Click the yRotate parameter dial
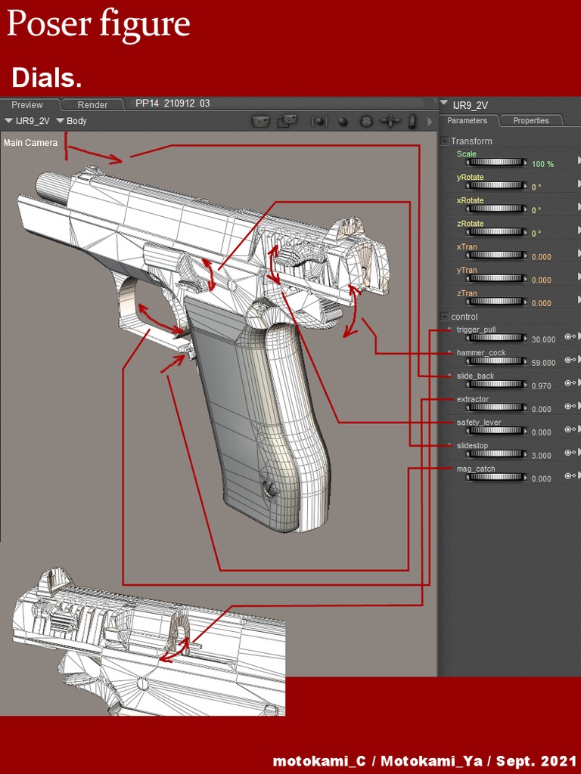 [x=496, y=186]
